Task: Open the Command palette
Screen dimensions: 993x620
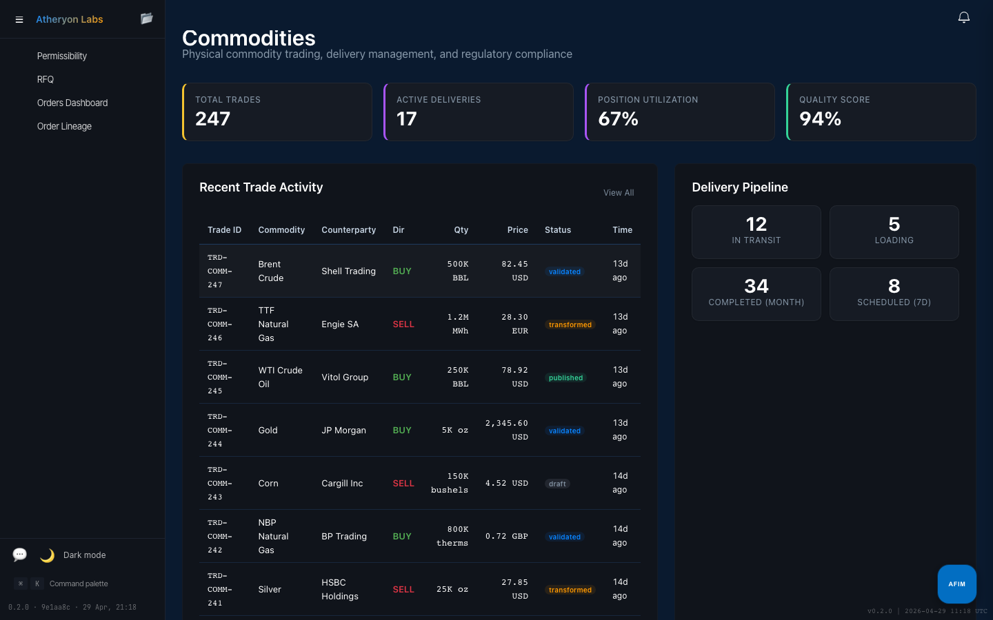Action: pos(79,583)
